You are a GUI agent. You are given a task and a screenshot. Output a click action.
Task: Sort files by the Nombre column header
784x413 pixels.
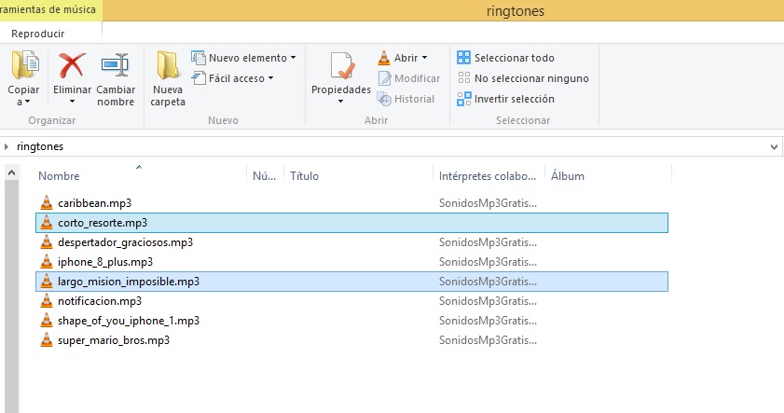(60, 176)
